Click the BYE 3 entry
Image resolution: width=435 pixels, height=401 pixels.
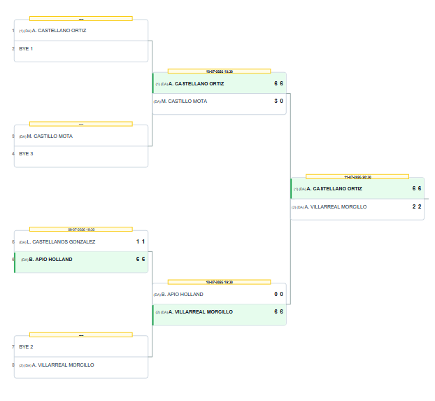pyautogui.click(x=81, y=157)
